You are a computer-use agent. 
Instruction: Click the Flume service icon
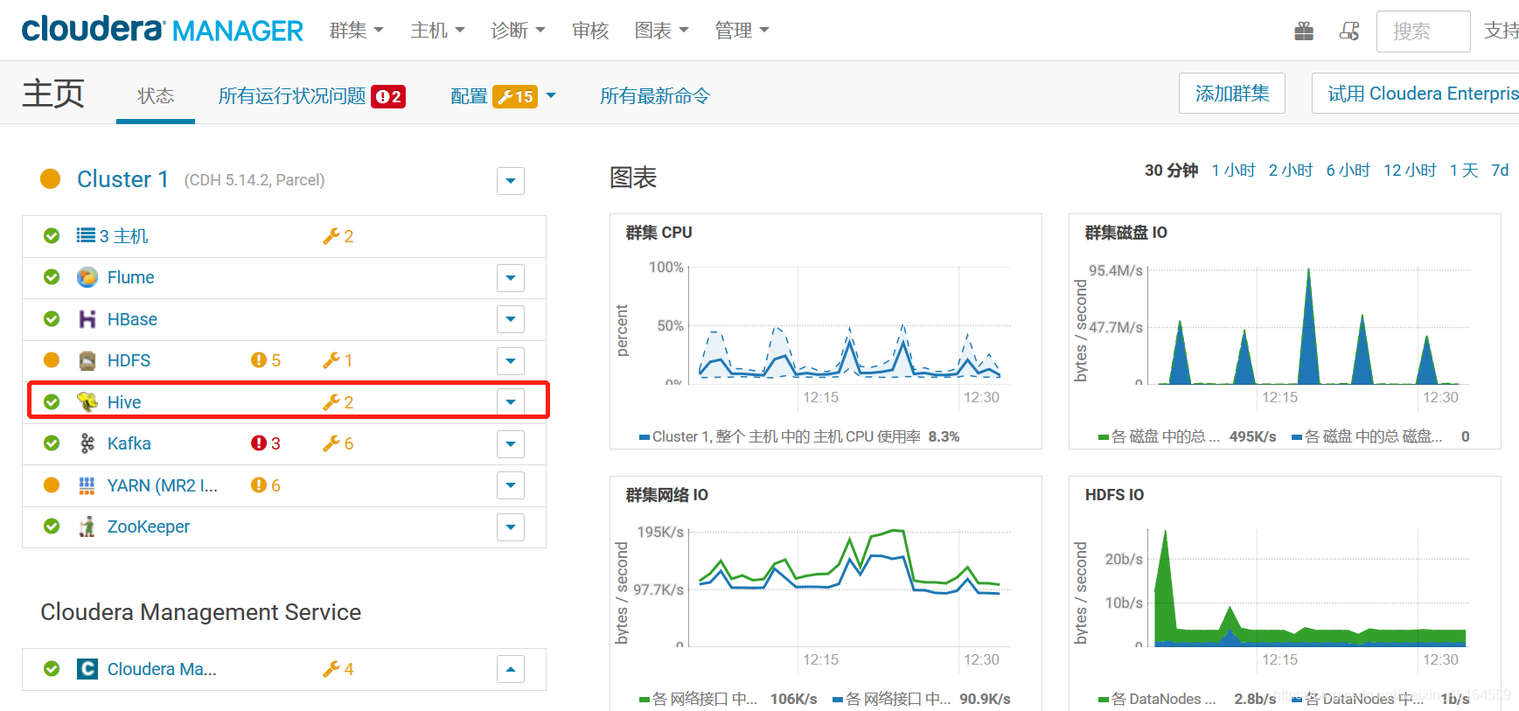pos(87,277)
